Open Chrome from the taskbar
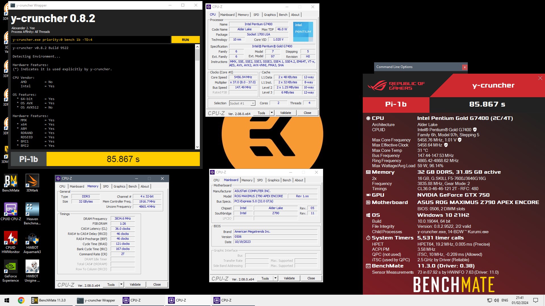 coord(21,300)
